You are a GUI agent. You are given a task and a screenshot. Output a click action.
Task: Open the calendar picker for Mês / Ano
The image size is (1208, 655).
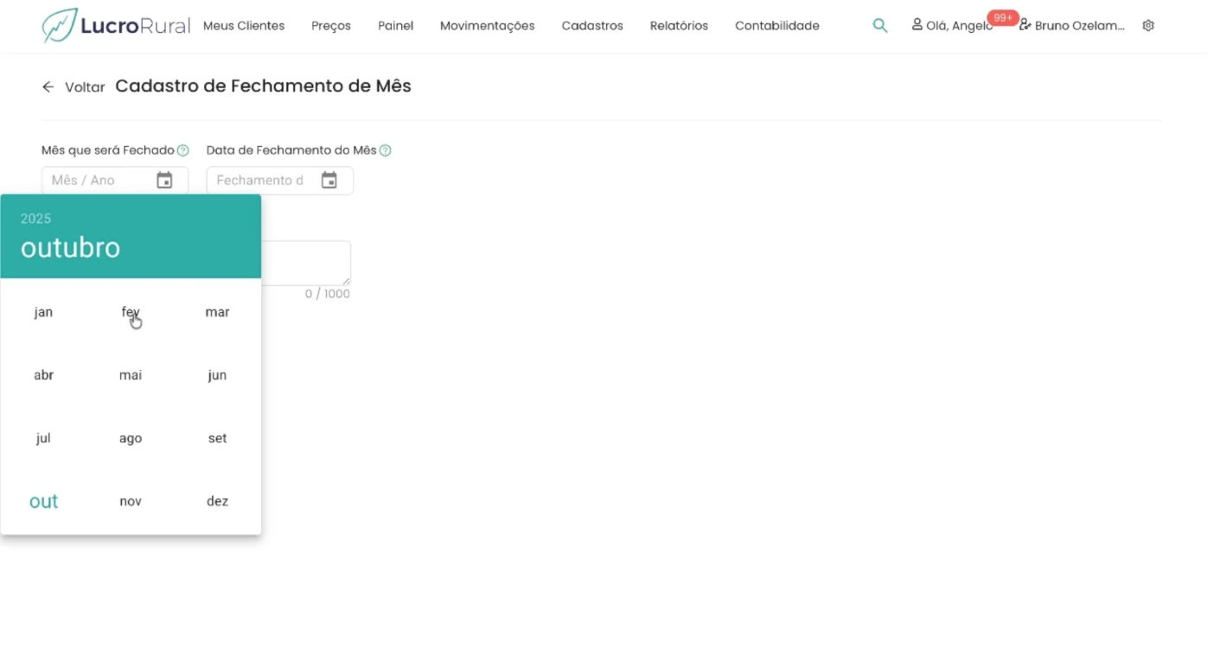(x=164, y=179)
